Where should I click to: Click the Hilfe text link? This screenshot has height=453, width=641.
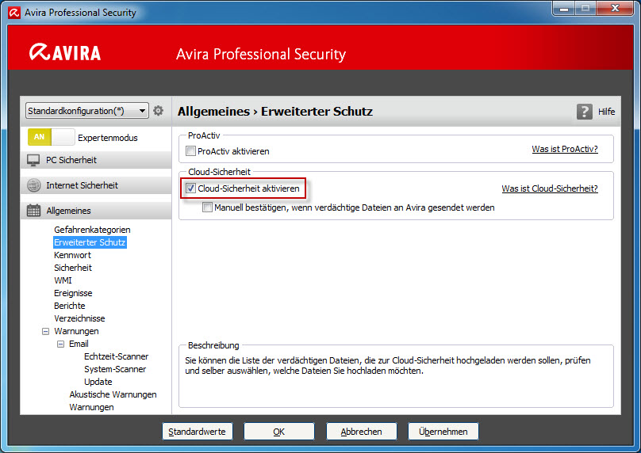pos(606,112)
